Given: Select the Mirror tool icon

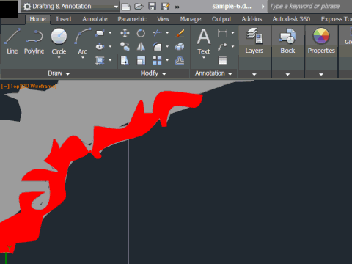Looking at the screenshot, I should (x=141, y=47).
